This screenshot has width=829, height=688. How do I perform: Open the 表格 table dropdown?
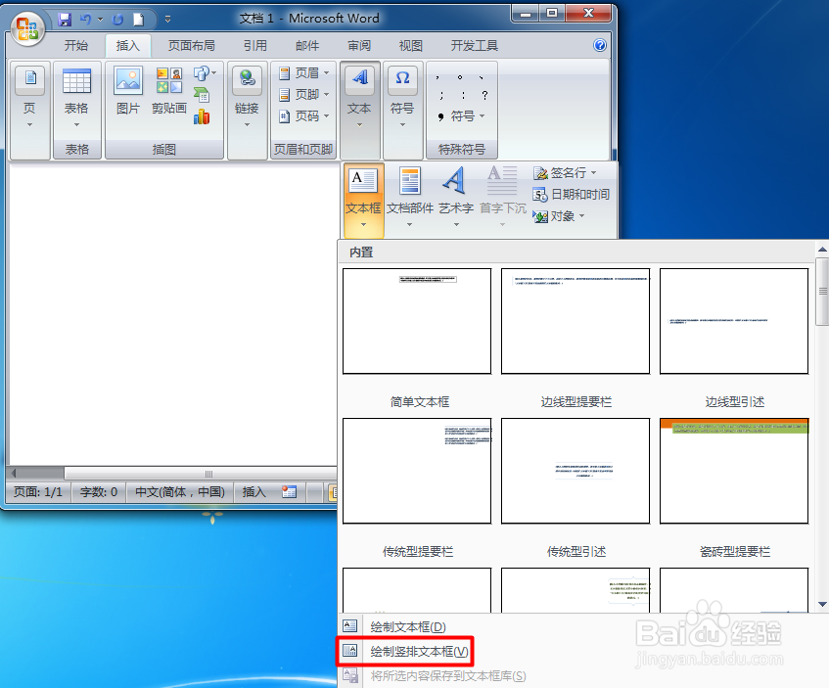(x=76, y=99)
